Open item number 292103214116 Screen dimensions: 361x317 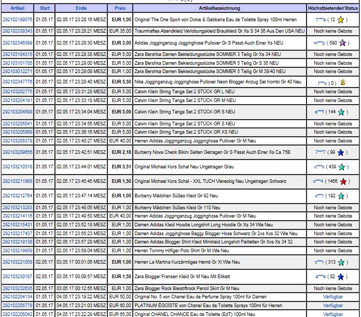[18, 216]
